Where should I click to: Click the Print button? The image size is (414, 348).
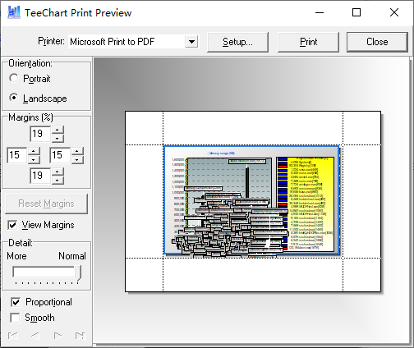[308, 42]
